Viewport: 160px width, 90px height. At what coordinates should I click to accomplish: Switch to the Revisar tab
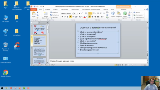pos(105,9)
